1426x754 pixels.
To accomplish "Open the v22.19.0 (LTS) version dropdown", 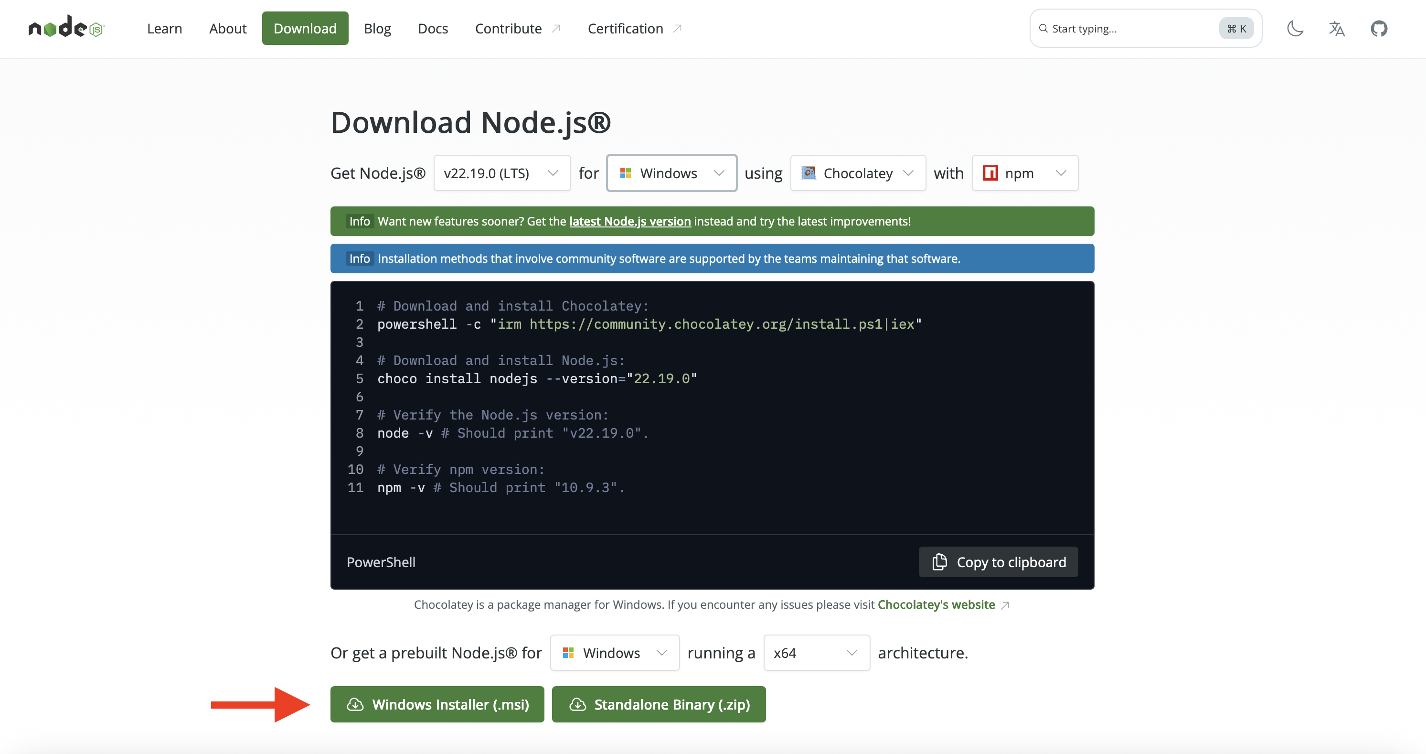I will [501, 173].
